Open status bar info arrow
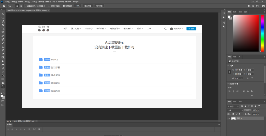The image size is (266, 136). tap(37, 121)
